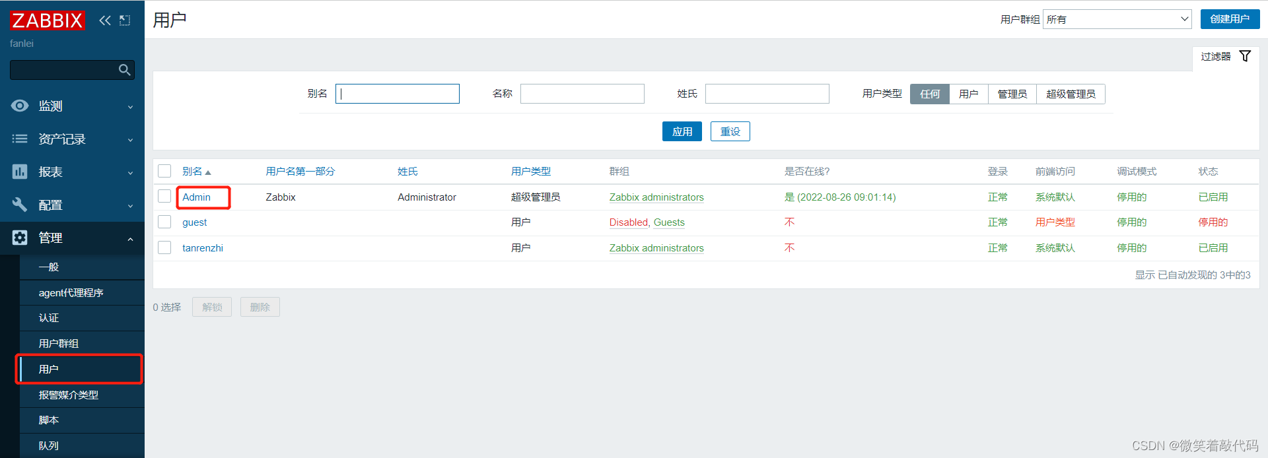Click the Reports bar chart icon
The width and height of the screenshot is (1268, 458).
coord(20,172)
